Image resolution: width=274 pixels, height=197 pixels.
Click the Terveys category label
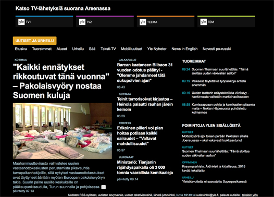pos(125,123)
